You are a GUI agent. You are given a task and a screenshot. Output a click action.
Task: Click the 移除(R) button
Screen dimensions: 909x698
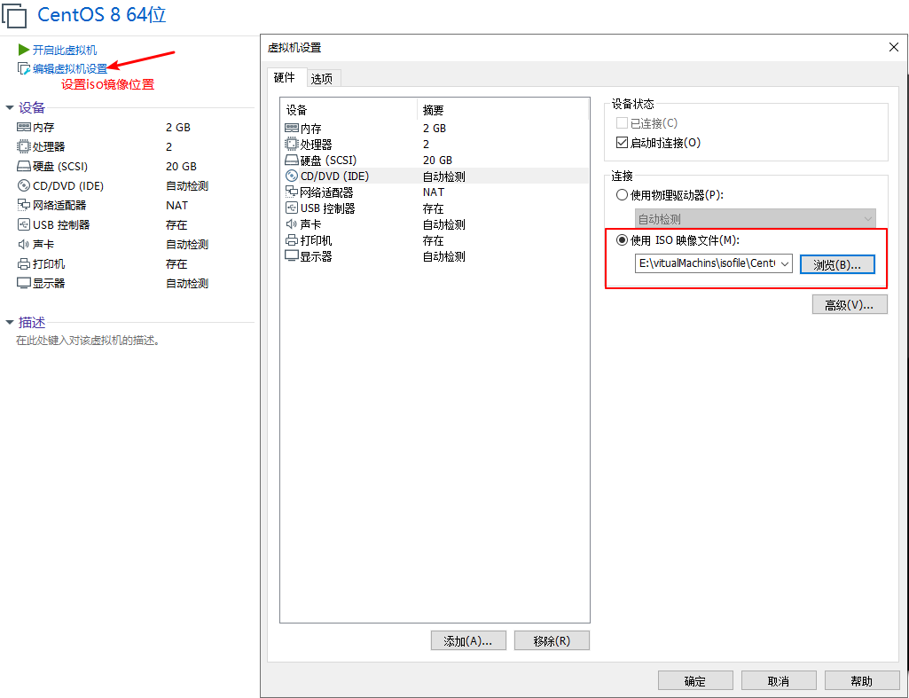coord(552,641)
